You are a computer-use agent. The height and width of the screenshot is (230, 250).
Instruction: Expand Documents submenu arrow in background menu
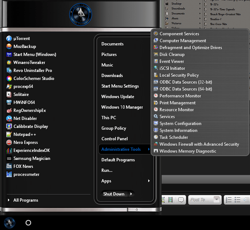tap(200, 13)
